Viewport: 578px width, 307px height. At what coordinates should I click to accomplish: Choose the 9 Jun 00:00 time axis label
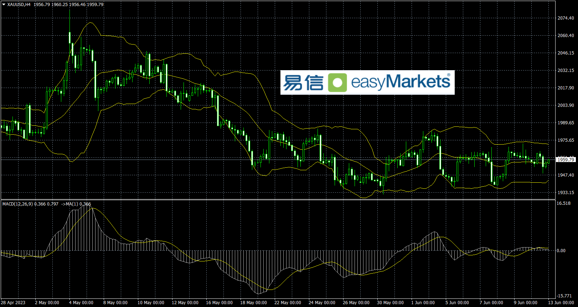(x=526, y=303)
